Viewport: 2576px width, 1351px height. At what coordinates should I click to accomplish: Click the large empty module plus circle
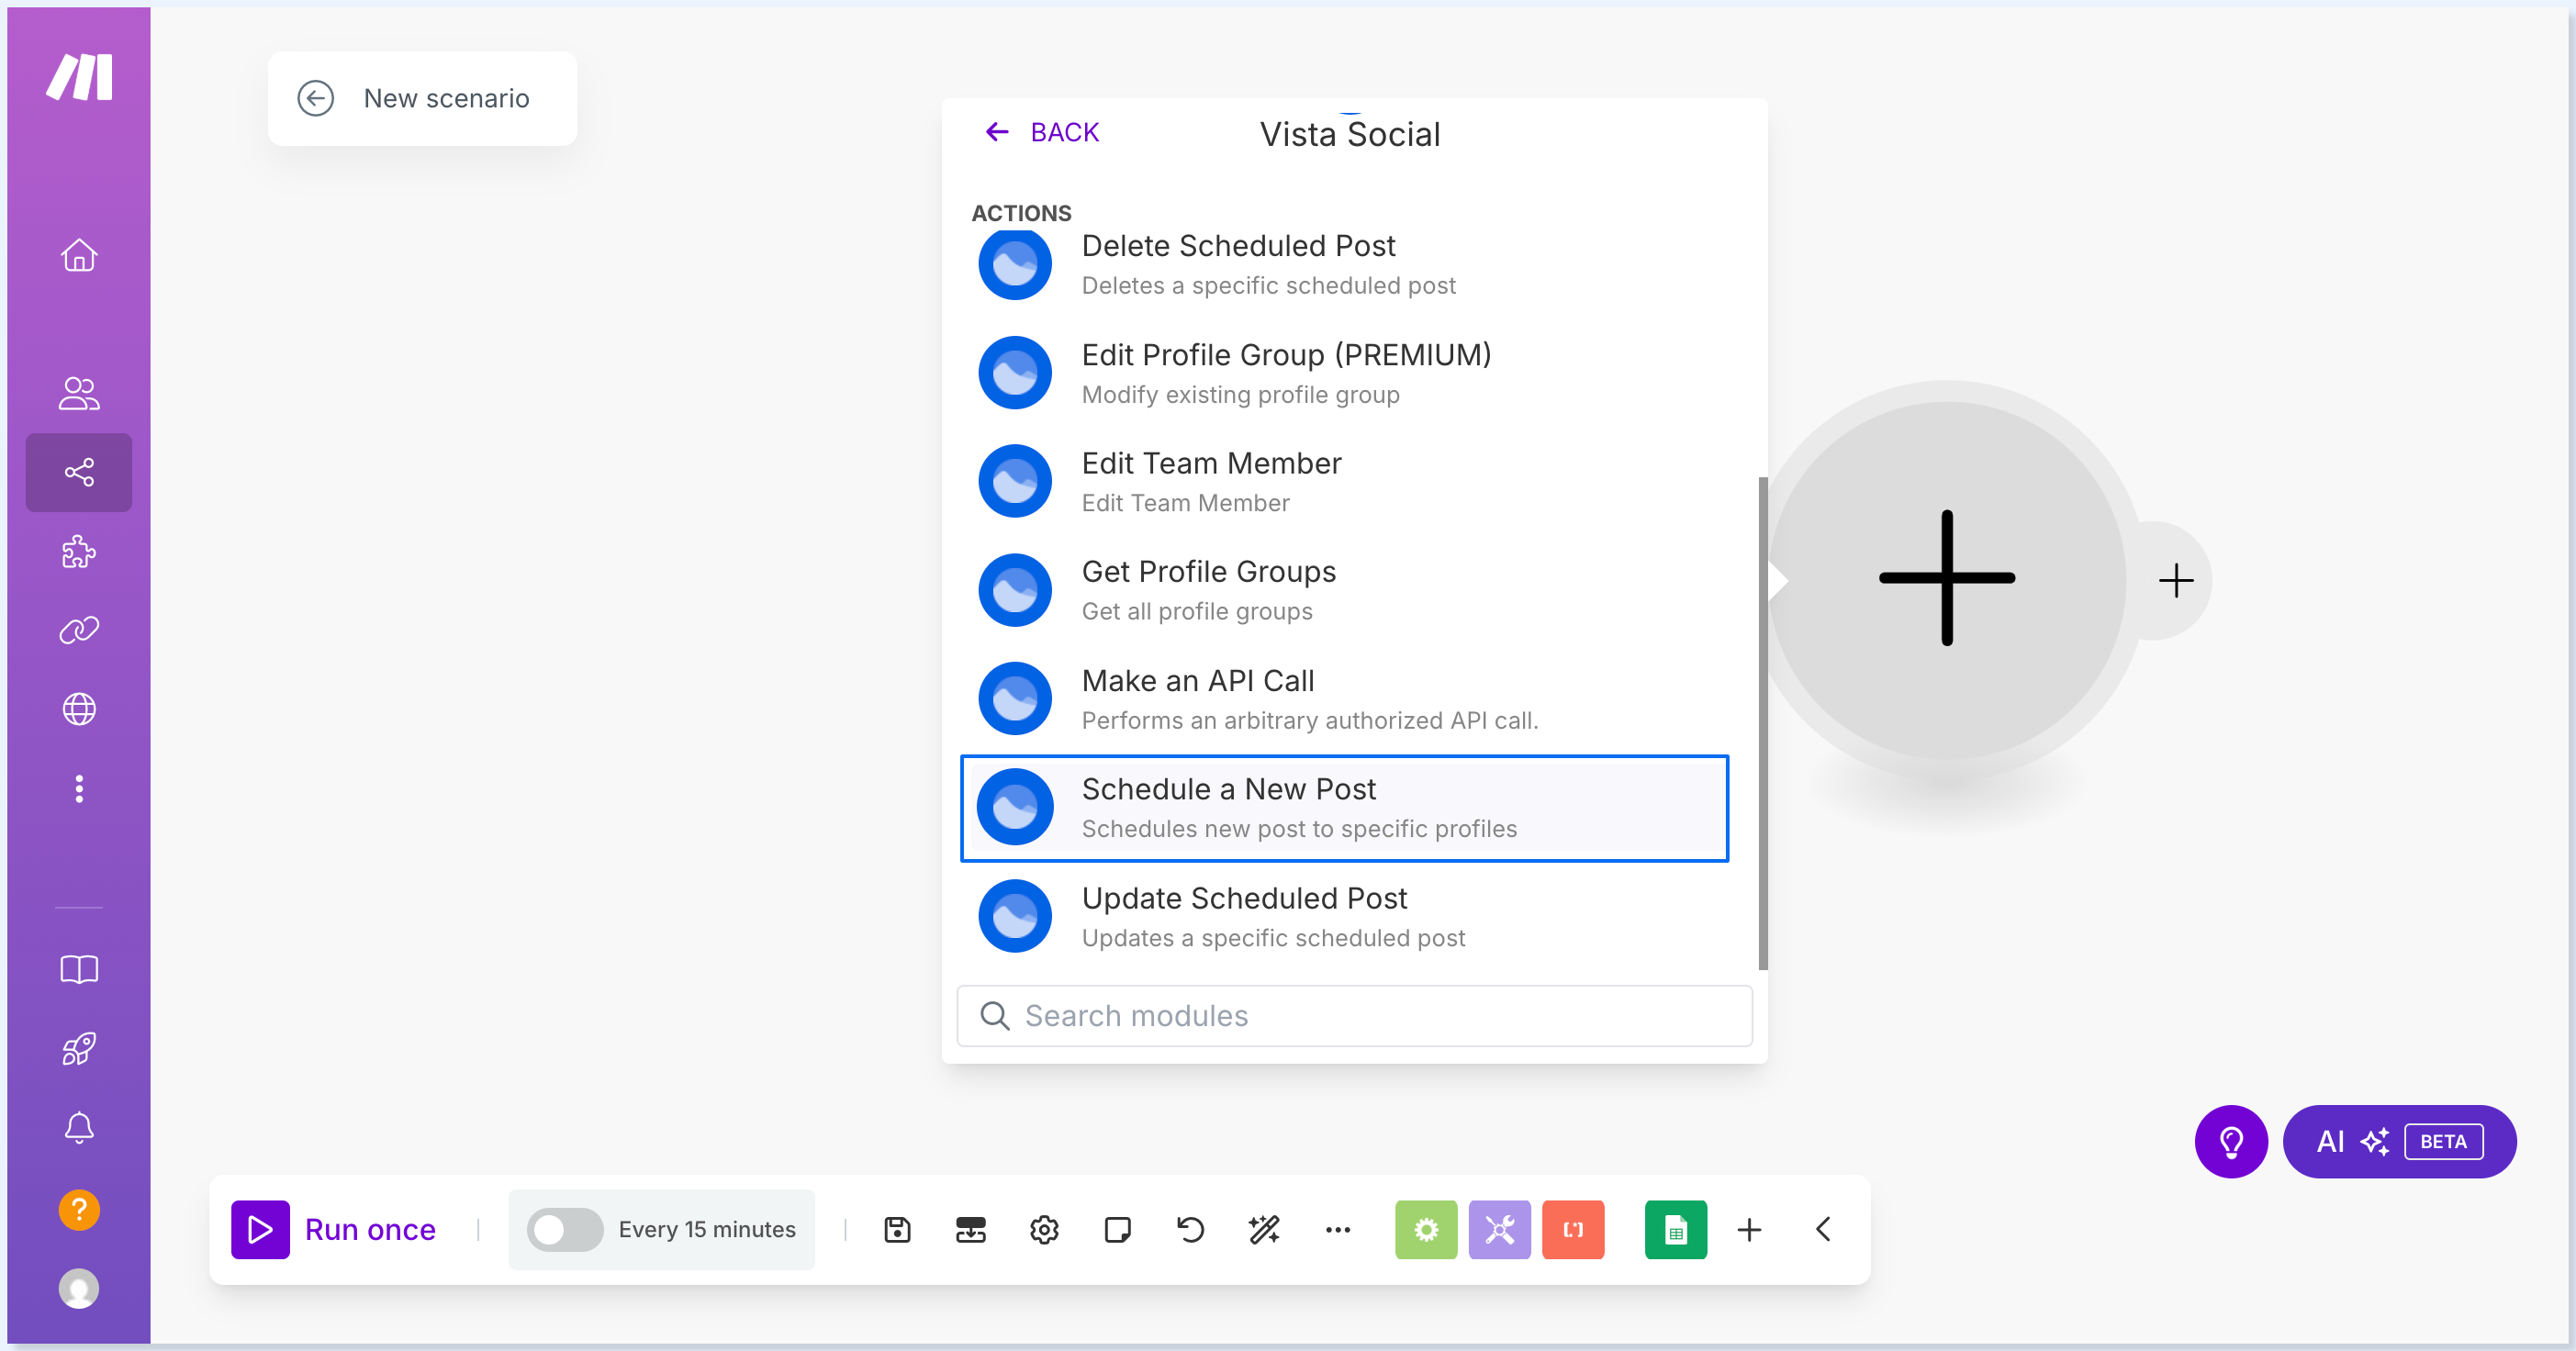(x=1947, y=578)
